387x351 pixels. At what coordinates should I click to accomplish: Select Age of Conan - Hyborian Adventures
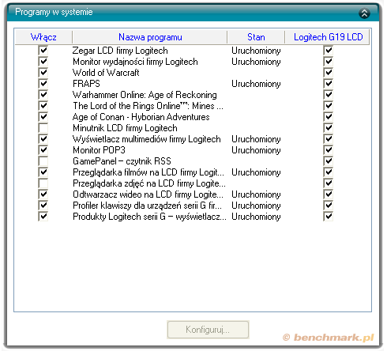(x=141, y=117)
